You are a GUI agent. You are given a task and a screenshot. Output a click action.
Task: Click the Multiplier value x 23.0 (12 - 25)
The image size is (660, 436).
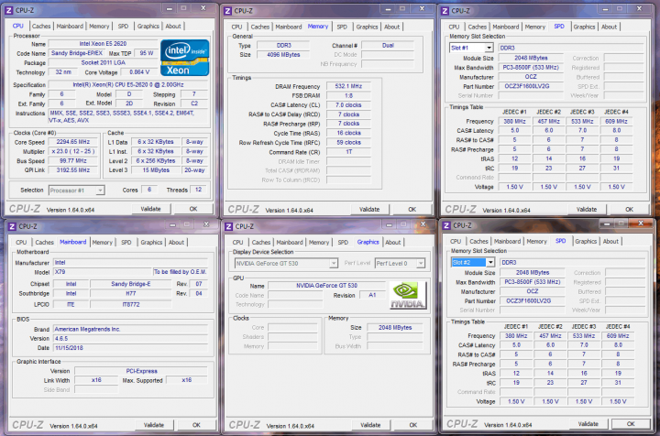click(72, 151)
